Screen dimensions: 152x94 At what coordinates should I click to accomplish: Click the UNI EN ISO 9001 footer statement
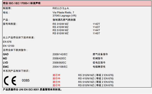[32, 89]
